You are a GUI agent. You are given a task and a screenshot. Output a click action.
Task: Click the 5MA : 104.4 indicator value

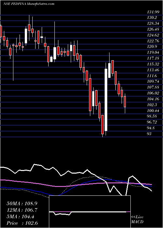click(20, 217)
